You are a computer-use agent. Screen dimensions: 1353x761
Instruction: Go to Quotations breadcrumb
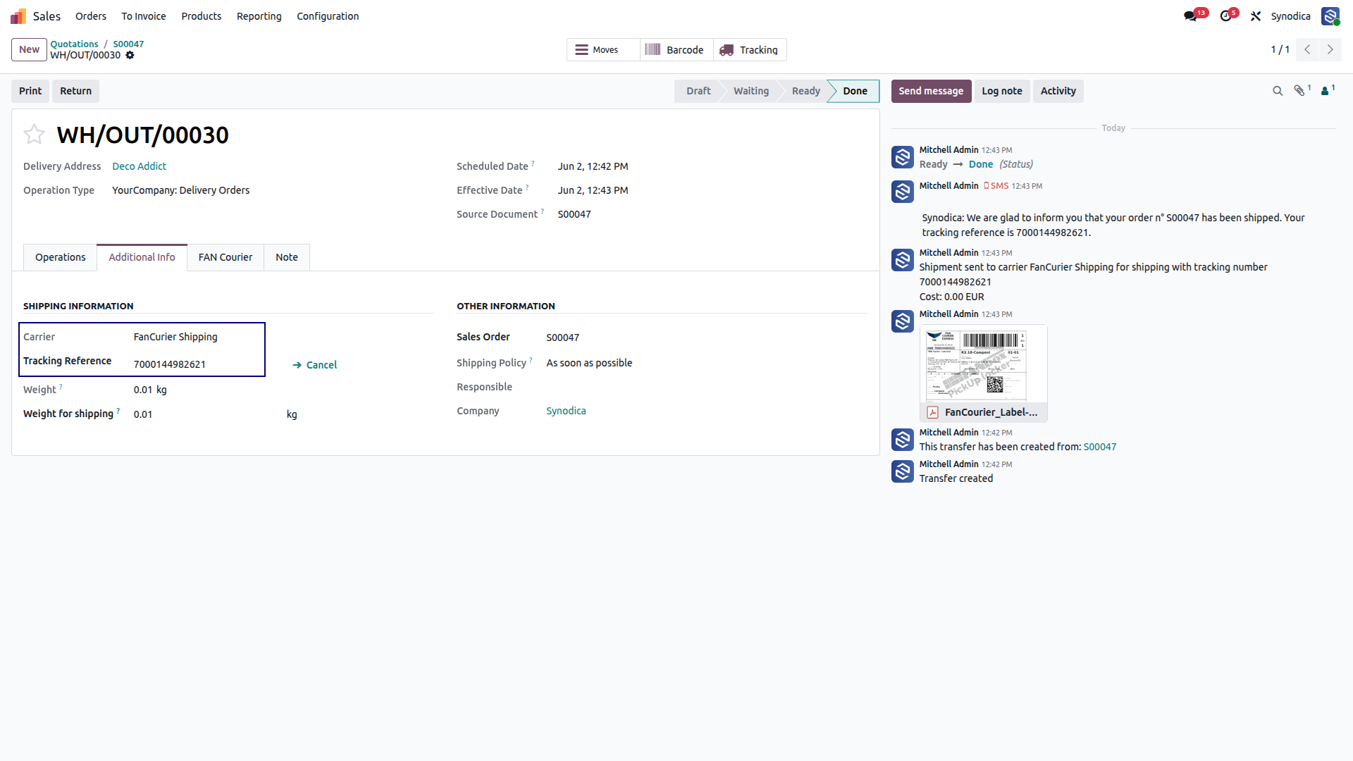coord(74,44)
